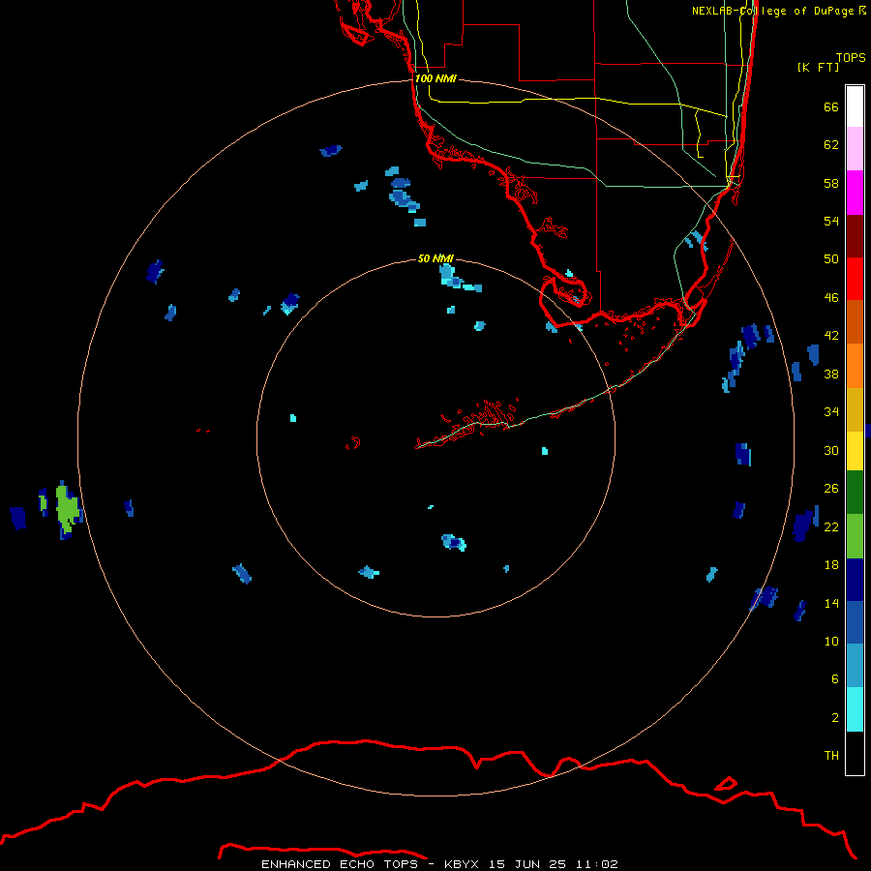Click the '22' scale value
This screenshot has width=871, height=871.
pos(831,527)
